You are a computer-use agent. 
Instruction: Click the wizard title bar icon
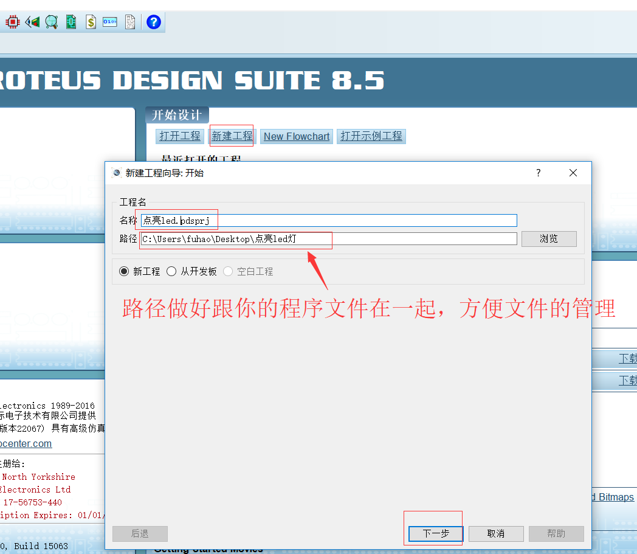(117, 173)
